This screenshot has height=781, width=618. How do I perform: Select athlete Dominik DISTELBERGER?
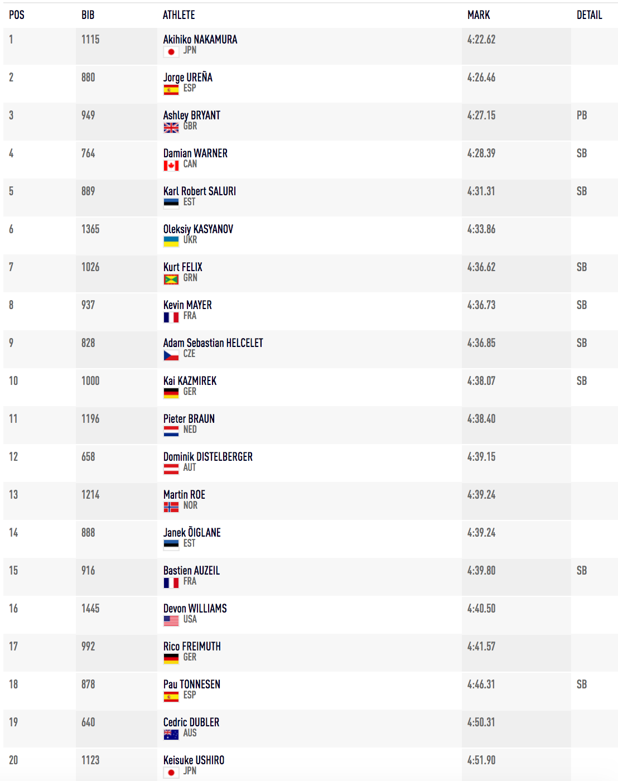click(x=208, y=457)
